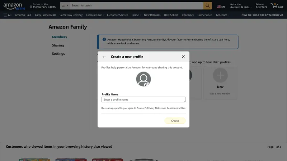Open Same-Day Delivery nav item

click(71, 15)
